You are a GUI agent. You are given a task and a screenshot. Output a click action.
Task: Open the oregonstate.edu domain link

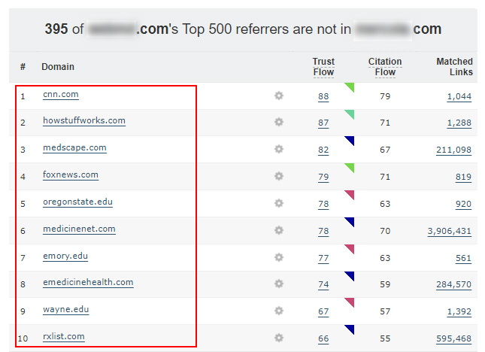[x=77, y=202]
